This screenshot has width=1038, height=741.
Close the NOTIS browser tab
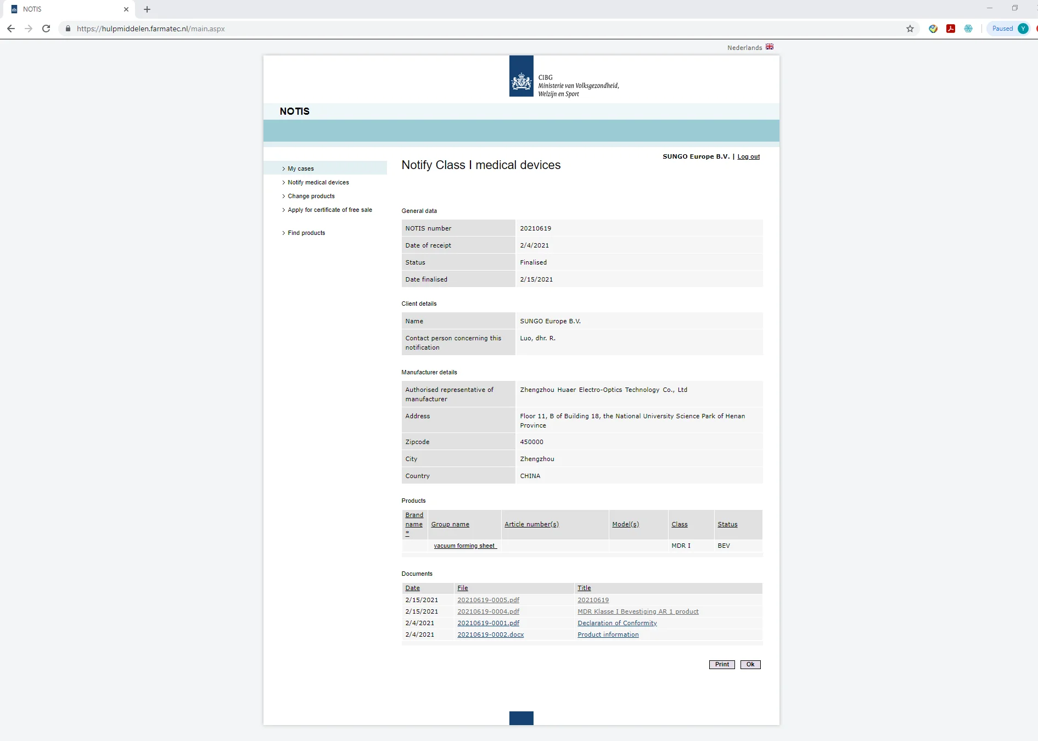click(126, 9)
